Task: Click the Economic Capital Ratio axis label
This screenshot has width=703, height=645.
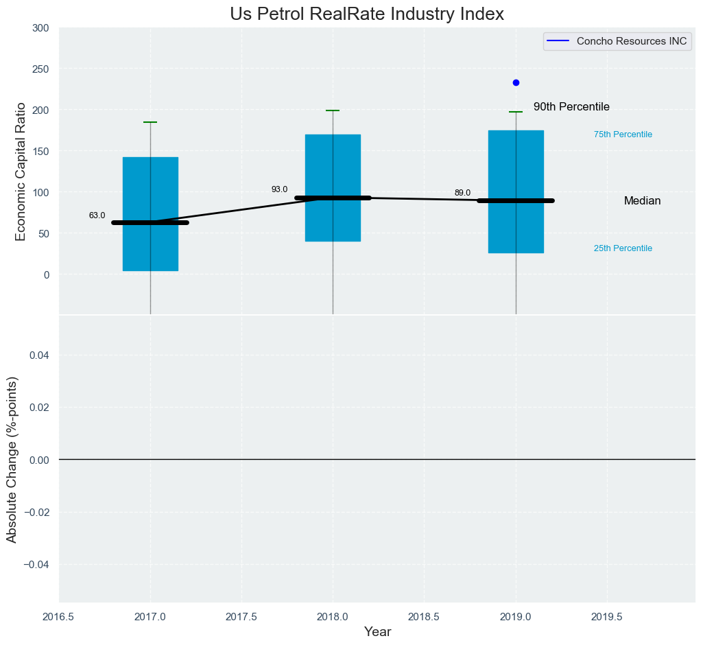Action: pos(21,172)
